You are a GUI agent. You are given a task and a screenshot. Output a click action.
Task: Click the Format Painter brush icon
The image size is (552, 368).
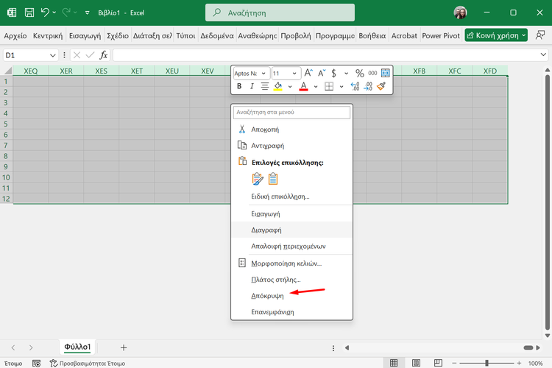point(381,86)
